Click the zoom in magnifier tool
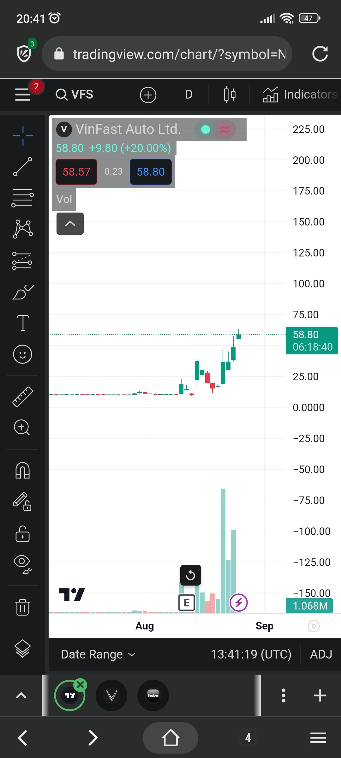This screenshot has width=341, height=758. (x=22, y=427)
